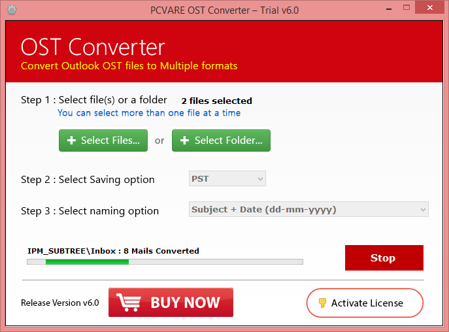449x332 pixels.
Task: Click 'Convert Outlook OST files to Multiple formats' subtitle
Action: pyautogui.click(x=129, y=66)
